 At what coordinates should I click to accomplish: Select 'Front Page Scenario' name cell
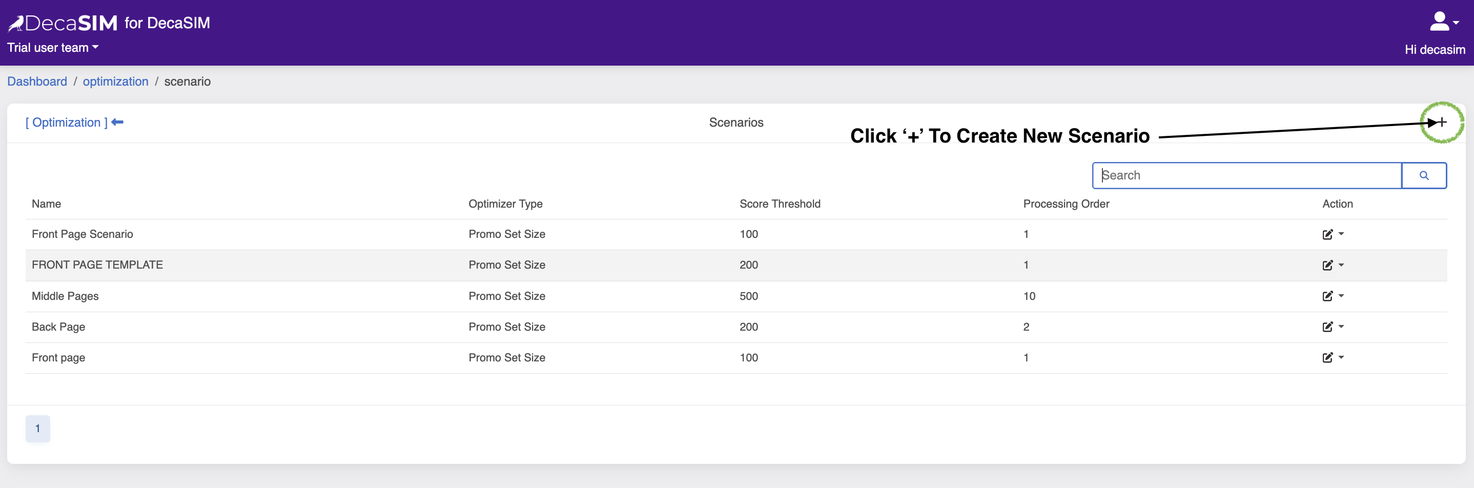point(83,234)
